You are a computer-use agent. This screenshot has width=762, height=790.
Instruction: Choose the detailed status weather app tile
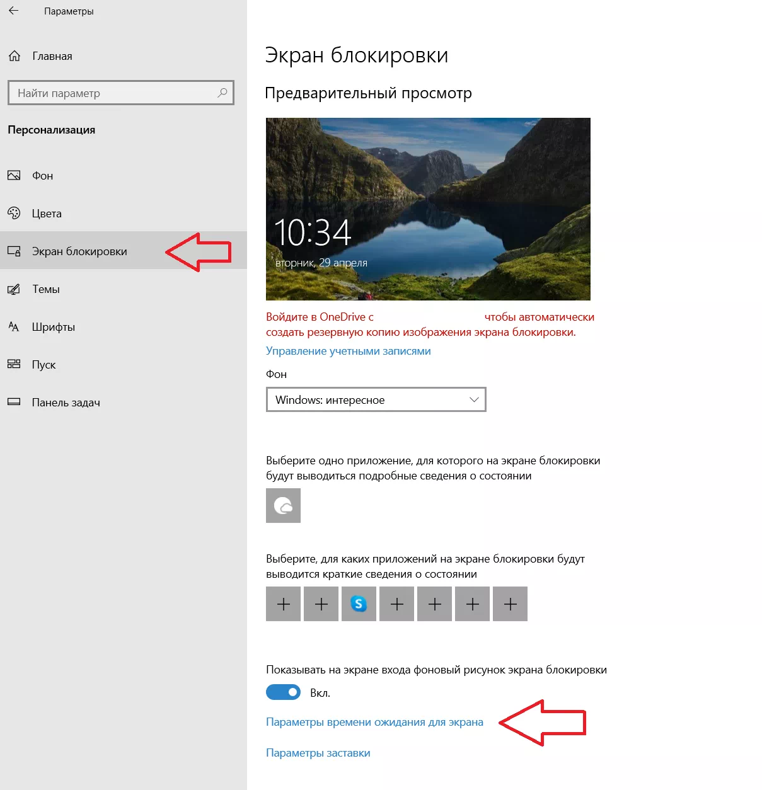click(x=283, y=505)
